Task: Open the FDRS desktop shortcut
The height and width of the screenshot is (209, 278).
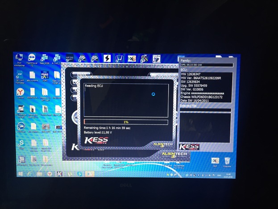Action: pyautogui.click(x=45, y=75)
